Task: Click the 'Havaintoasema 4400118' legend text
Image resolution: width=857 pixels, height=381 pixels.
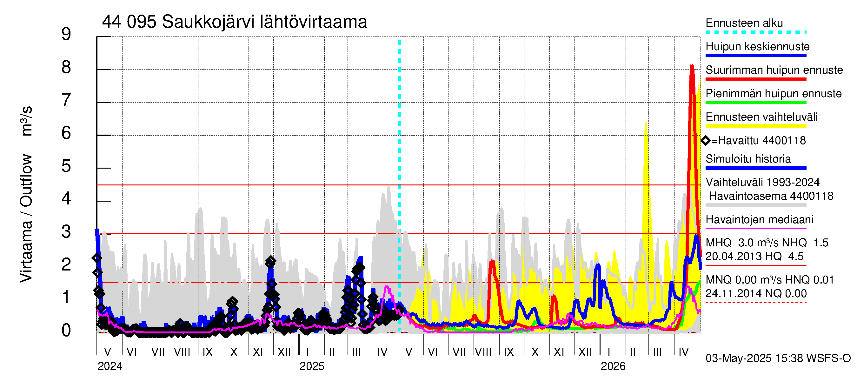Action: click(771, 196)
